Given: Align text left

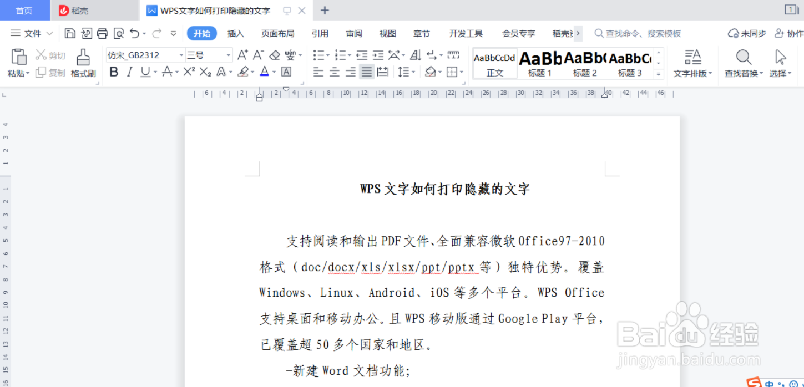Looking at the screenshot, I should pos(318,72).
